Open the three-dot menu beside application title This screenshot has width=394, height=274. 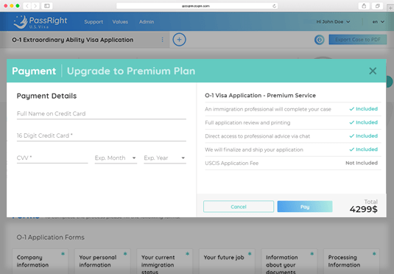(x=162, y=40)
